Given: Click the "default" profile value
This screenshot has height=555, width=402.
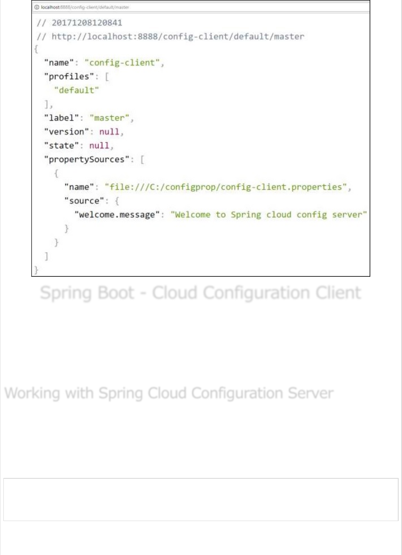Looking at the screenshot, I should [x=76, y=90].
